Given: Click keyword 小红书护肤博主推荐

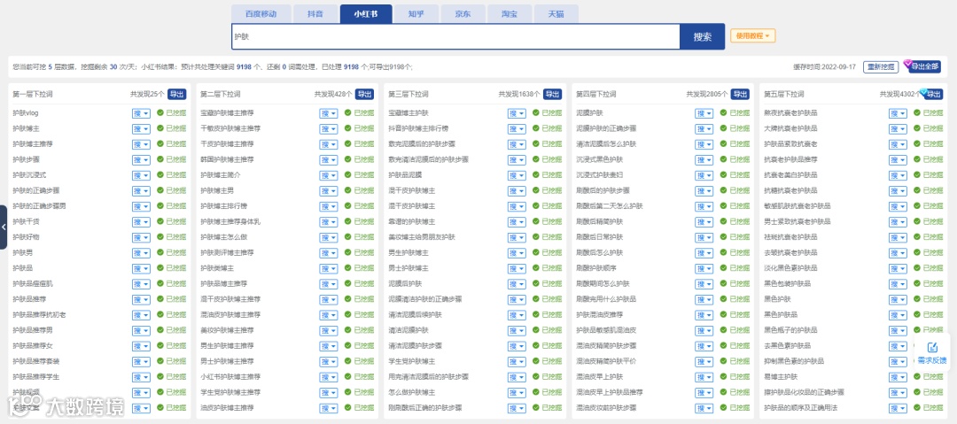Looking at the screenshot, I should [230, 377].
